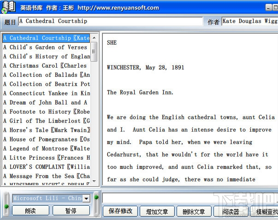Image resolution: width=278 pixels, height=220 pixels.
Task: Click scroll-up arrow of book list
Action: pyautogui.click(x=94, y=38)
